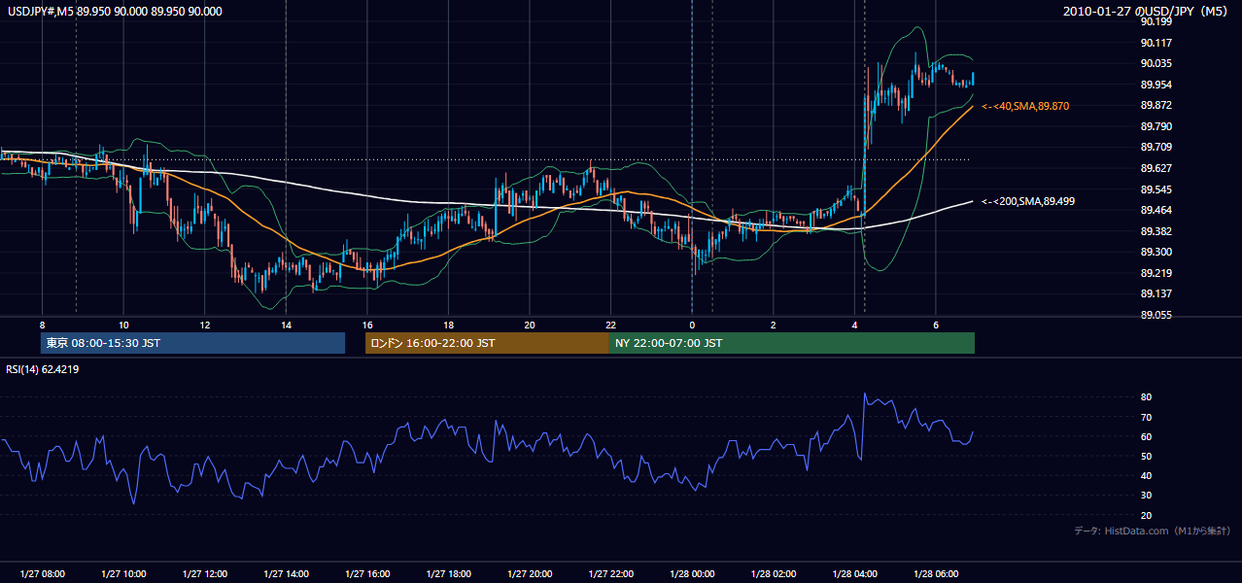
Task: Click the 1/27 12:00 time axis label
Action: click(204, 574)
